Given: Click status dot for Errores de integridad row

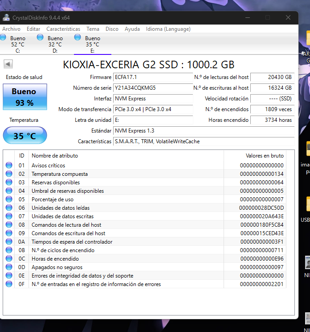Looking at the screenshot, I should pyautogui.click(x=9, y=275).
